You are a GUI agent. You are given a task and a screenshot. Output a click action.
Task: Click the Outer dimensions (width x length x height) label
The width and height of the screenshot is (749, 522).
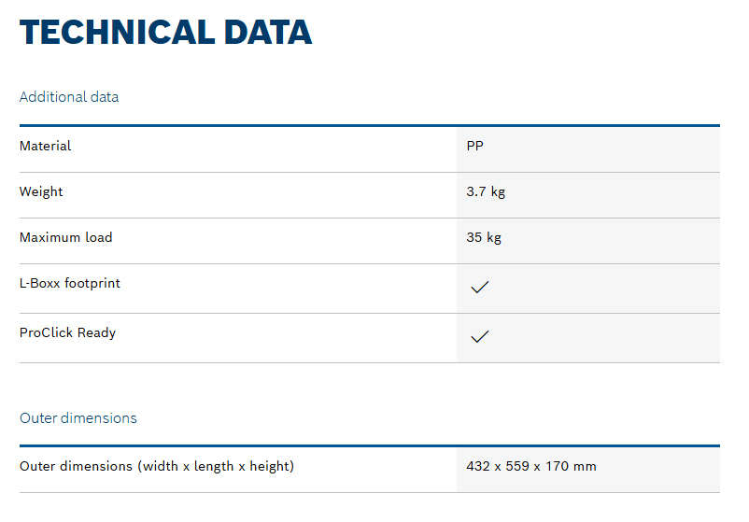tap(157, 466)
